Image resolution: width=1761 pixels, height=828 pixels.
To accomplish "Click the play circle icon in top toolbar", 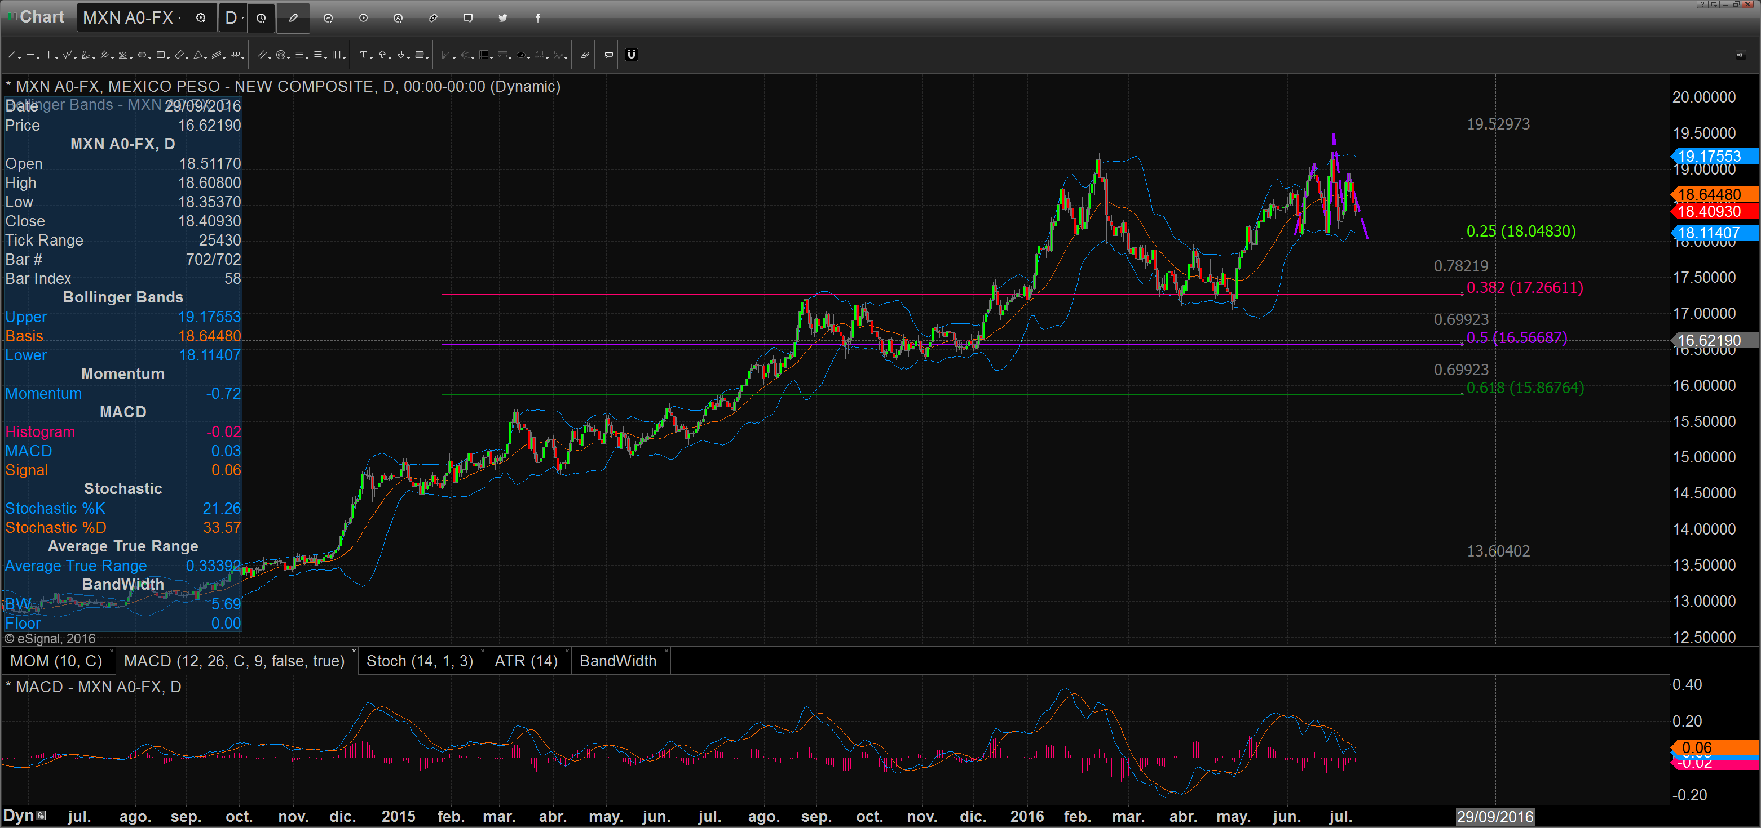I will pos(363,18).
